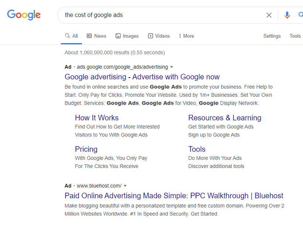Open the More tab menu
Image resolution: width=303 pixels, height=230 pixels.
(186, 36)
